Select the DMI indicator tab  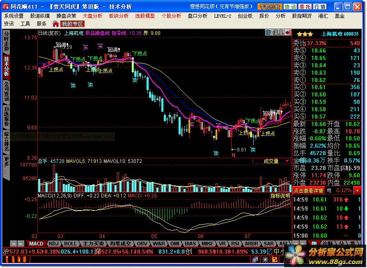[x=174, y=244]
